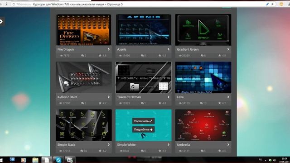Click the eye views icon under Simple Black

point(60,151)
